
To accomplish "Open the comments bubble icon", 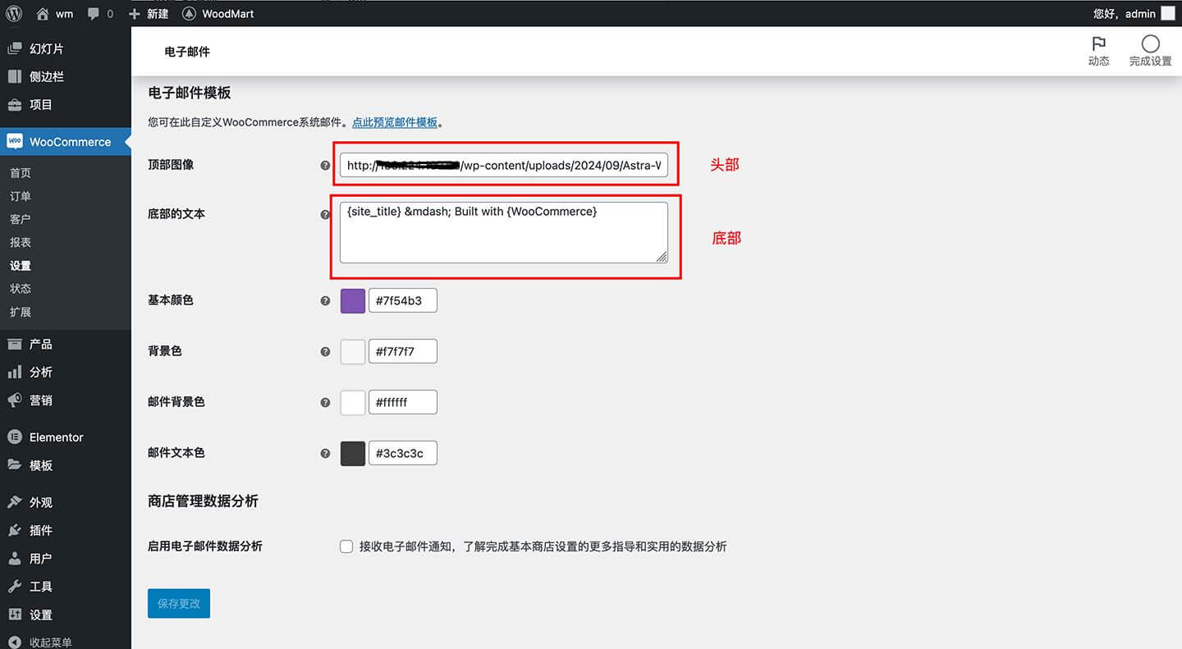I will pyautogui.click(x=94, y=14).
